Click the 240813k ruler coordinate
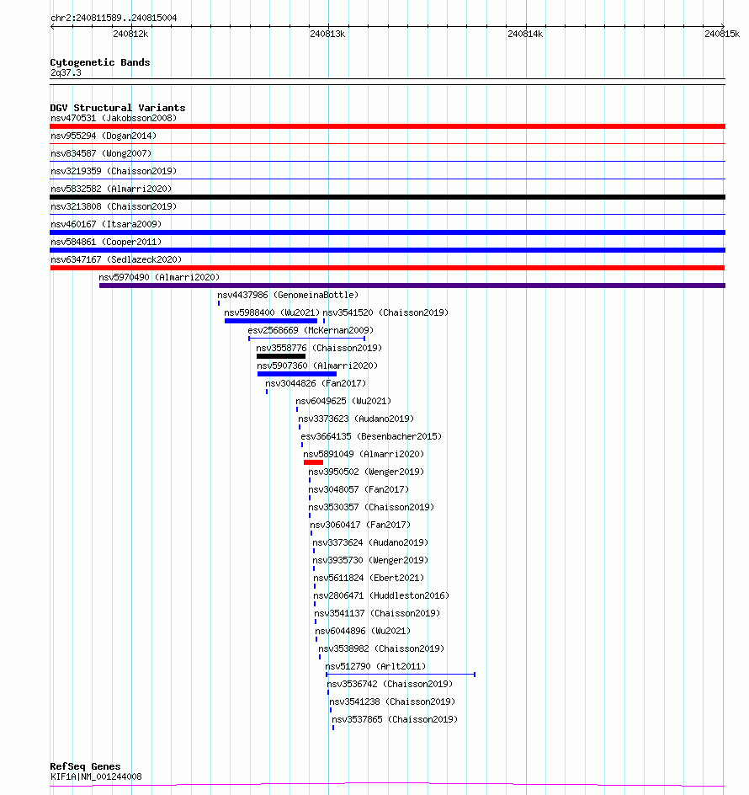Viewport: 749px width, 795px height. [327, 34]
